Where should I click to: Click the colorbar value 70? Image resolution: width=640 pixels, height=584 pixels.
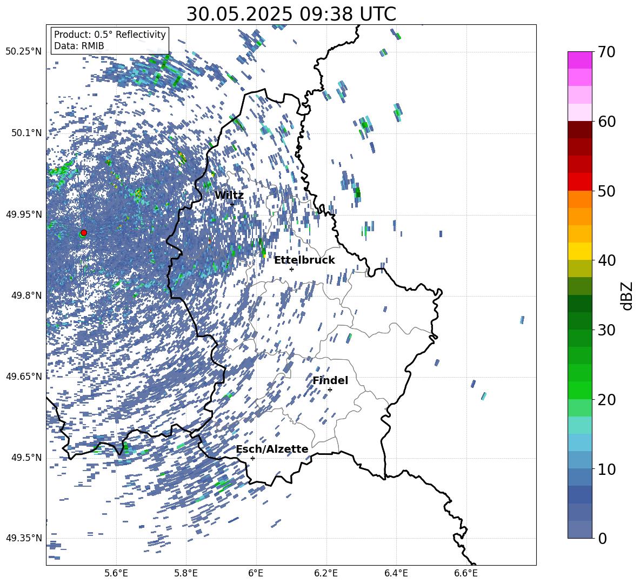click(606, 52)
